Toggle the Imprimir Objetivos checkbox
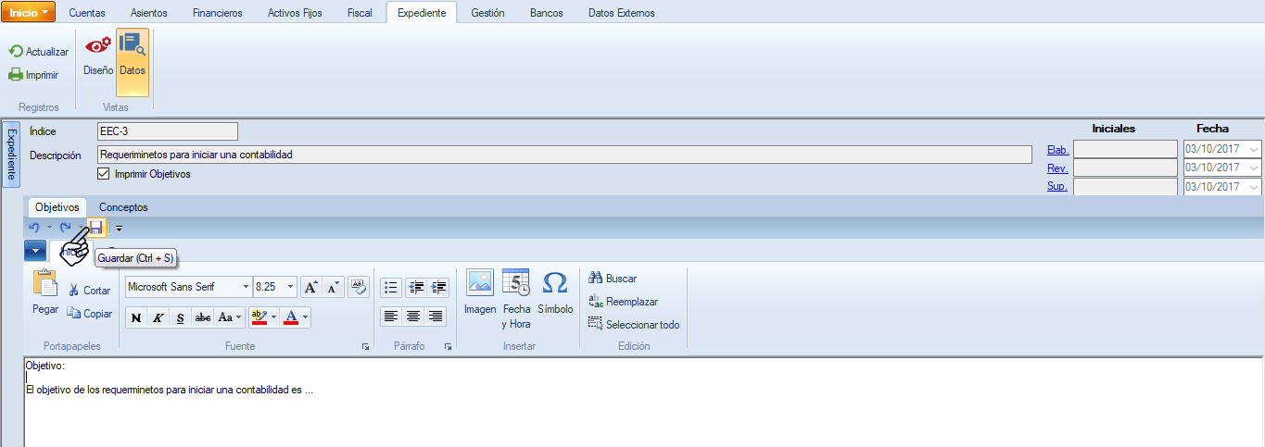 [104, 174]
